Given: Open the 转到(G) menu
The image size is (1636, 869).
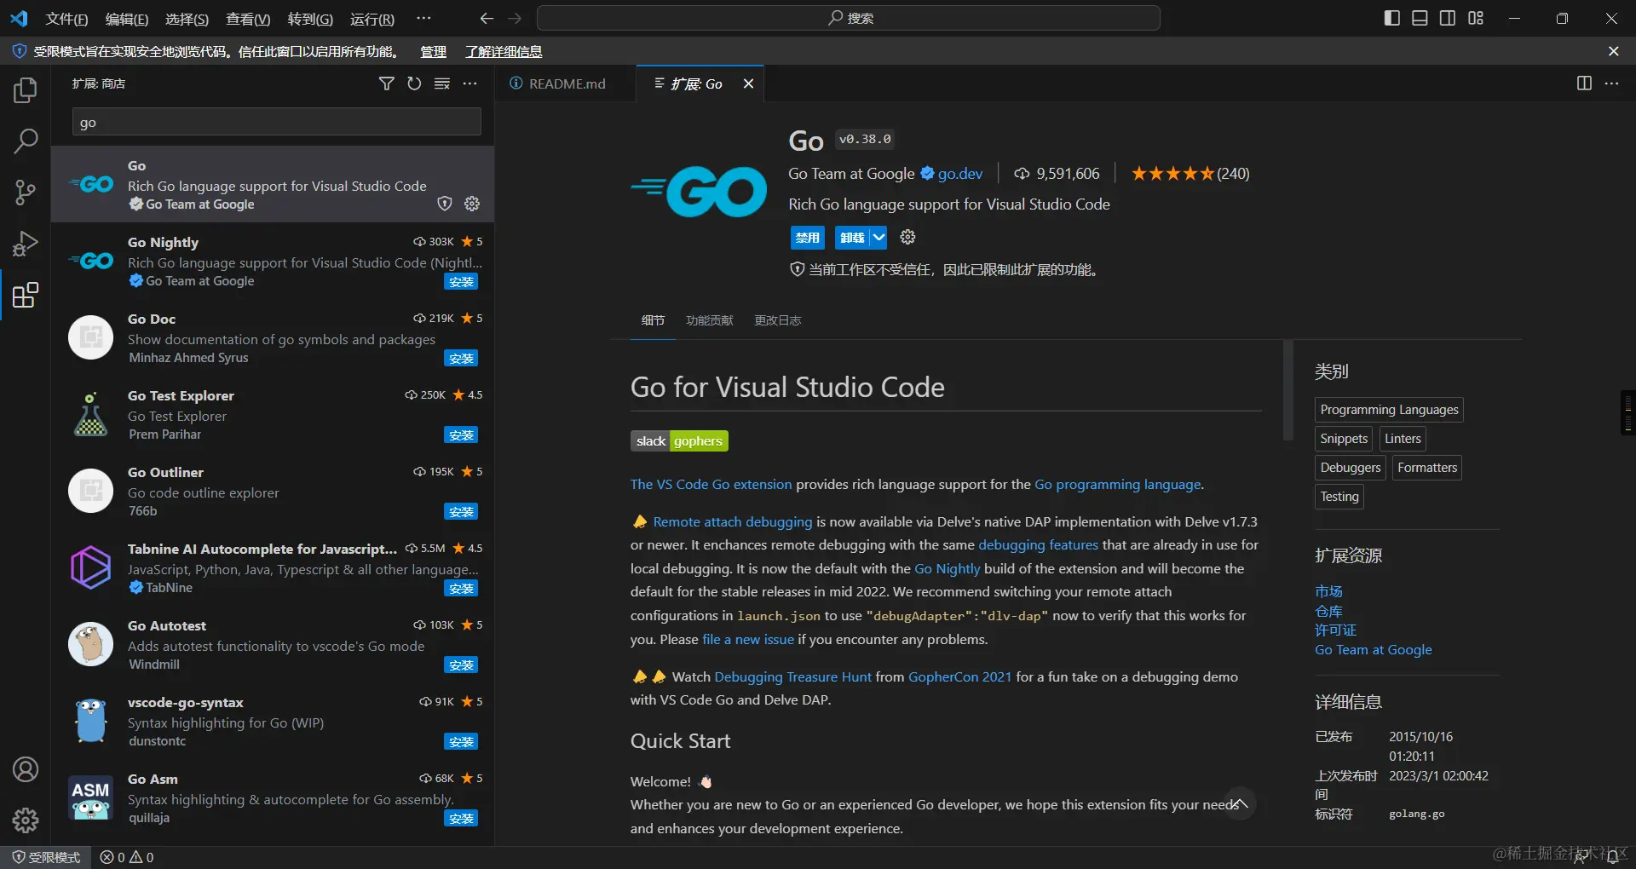Looking at the screenshot, I should (310, 19).
